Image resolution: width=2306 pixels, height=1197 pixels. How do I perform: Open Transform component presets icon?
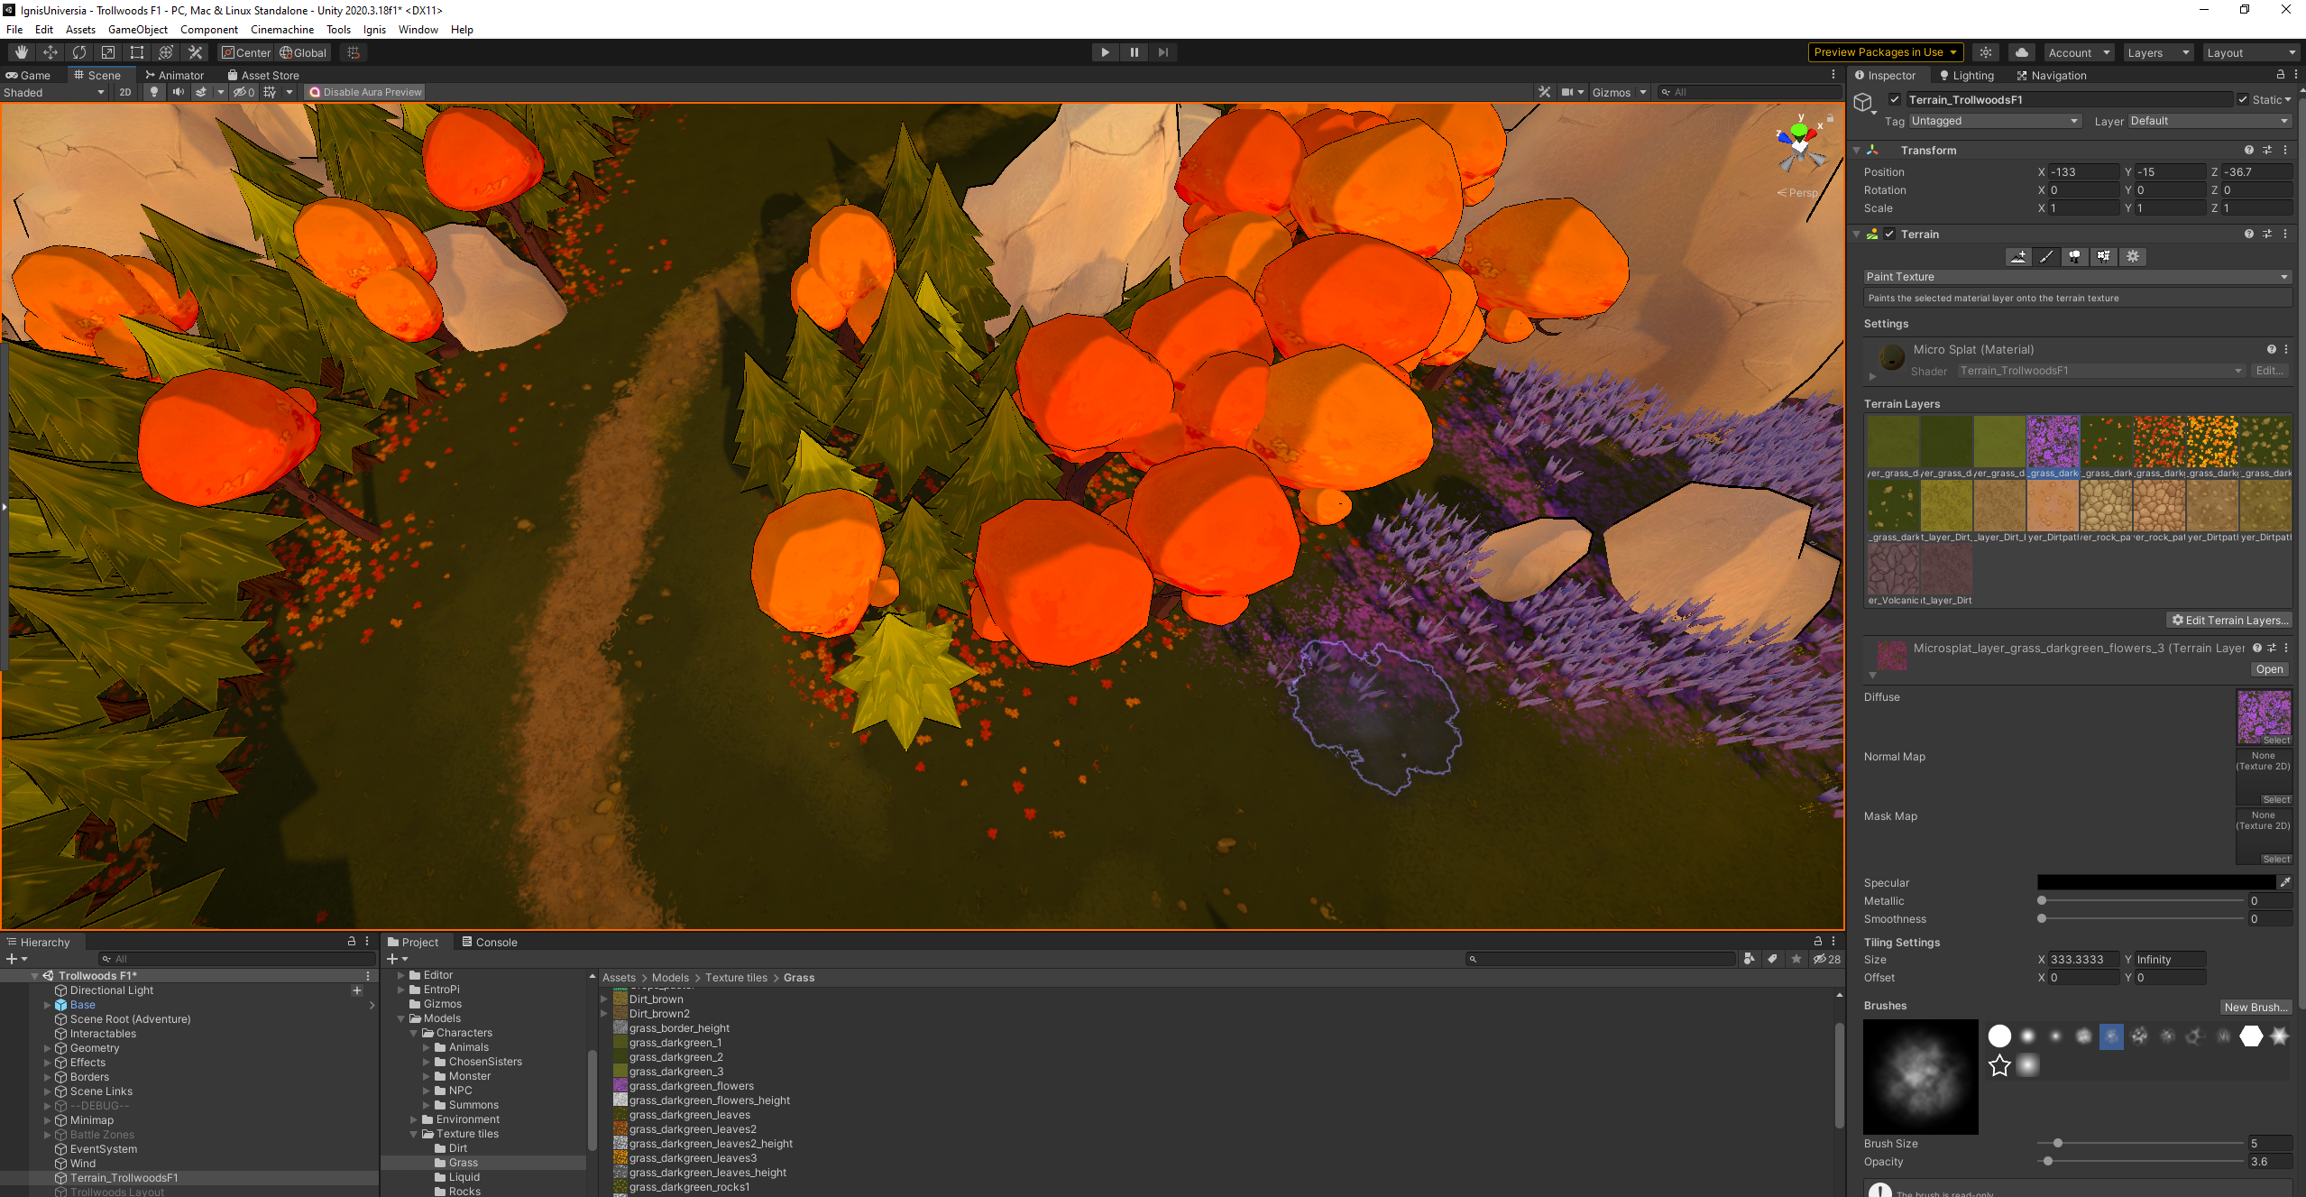[2267, 150]
